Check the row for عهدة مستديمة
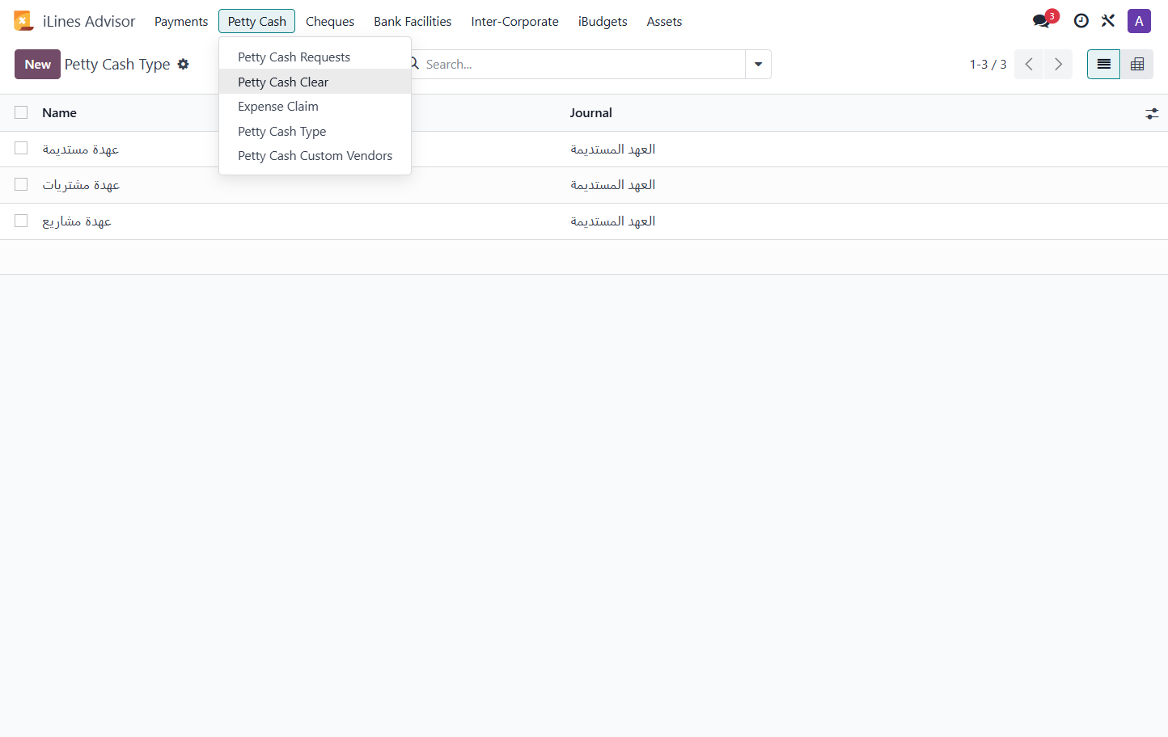This screenshot has height=737, width=1168. coord(21,149)
